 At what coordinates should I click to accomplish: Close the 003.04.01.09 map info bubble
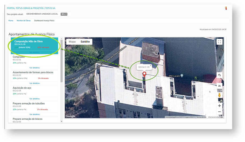tap(151, 66)
